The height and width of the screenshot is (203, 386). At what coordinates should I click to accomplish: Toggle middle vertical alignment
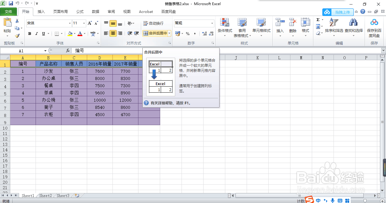point(113,23)
